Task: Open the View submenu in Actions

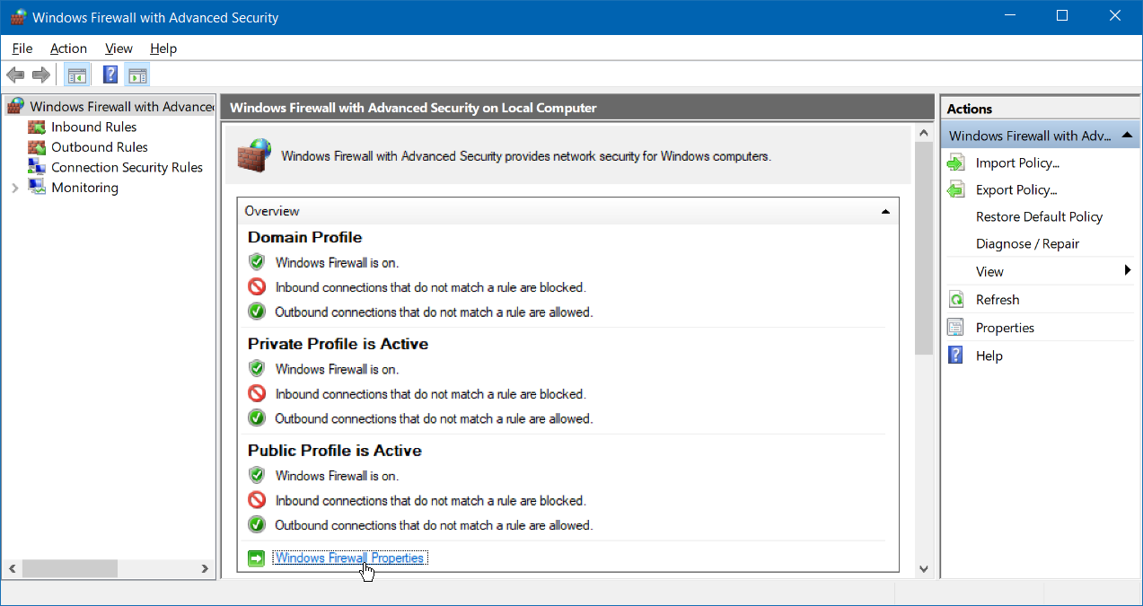Action: (x=1127, y=271)
